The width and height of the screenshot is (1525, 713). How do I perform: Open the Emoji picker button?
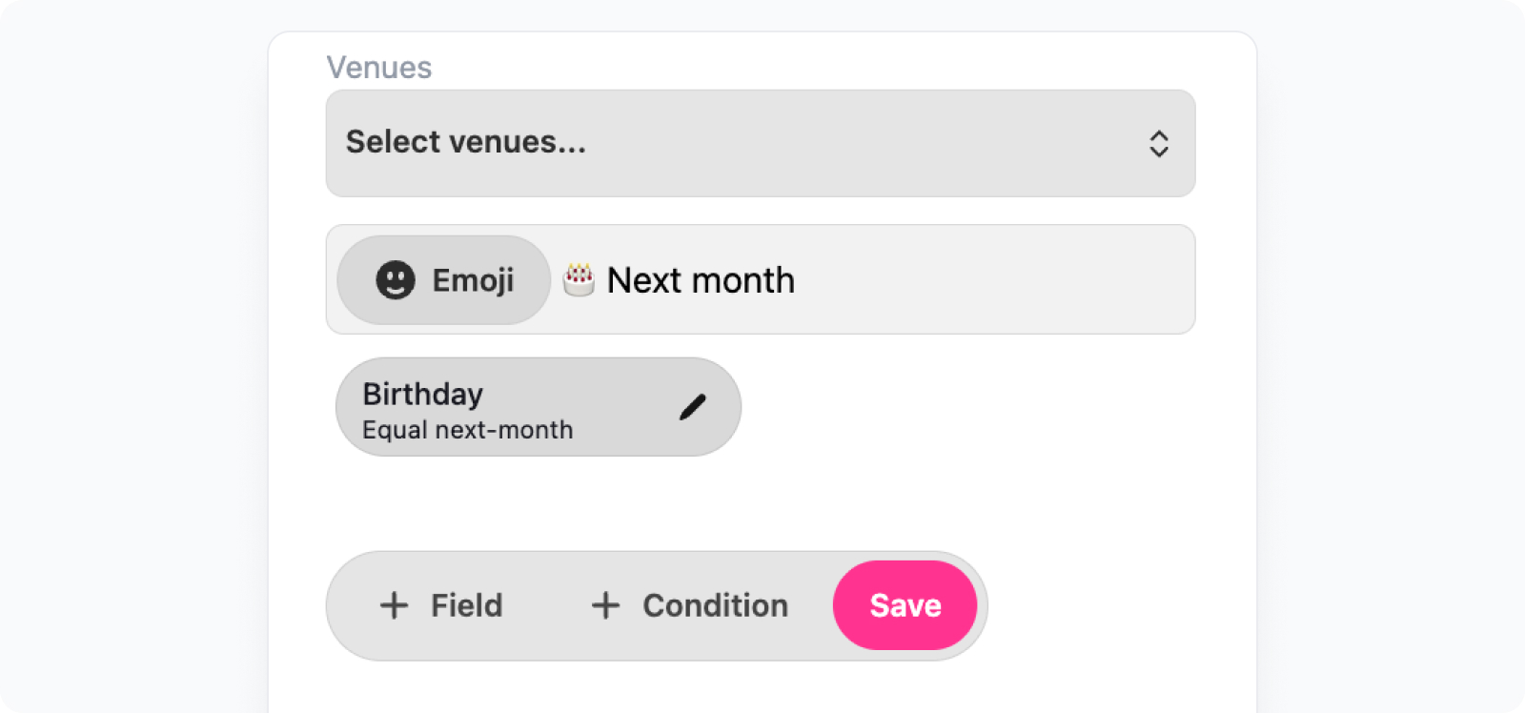tap(444, 280)
